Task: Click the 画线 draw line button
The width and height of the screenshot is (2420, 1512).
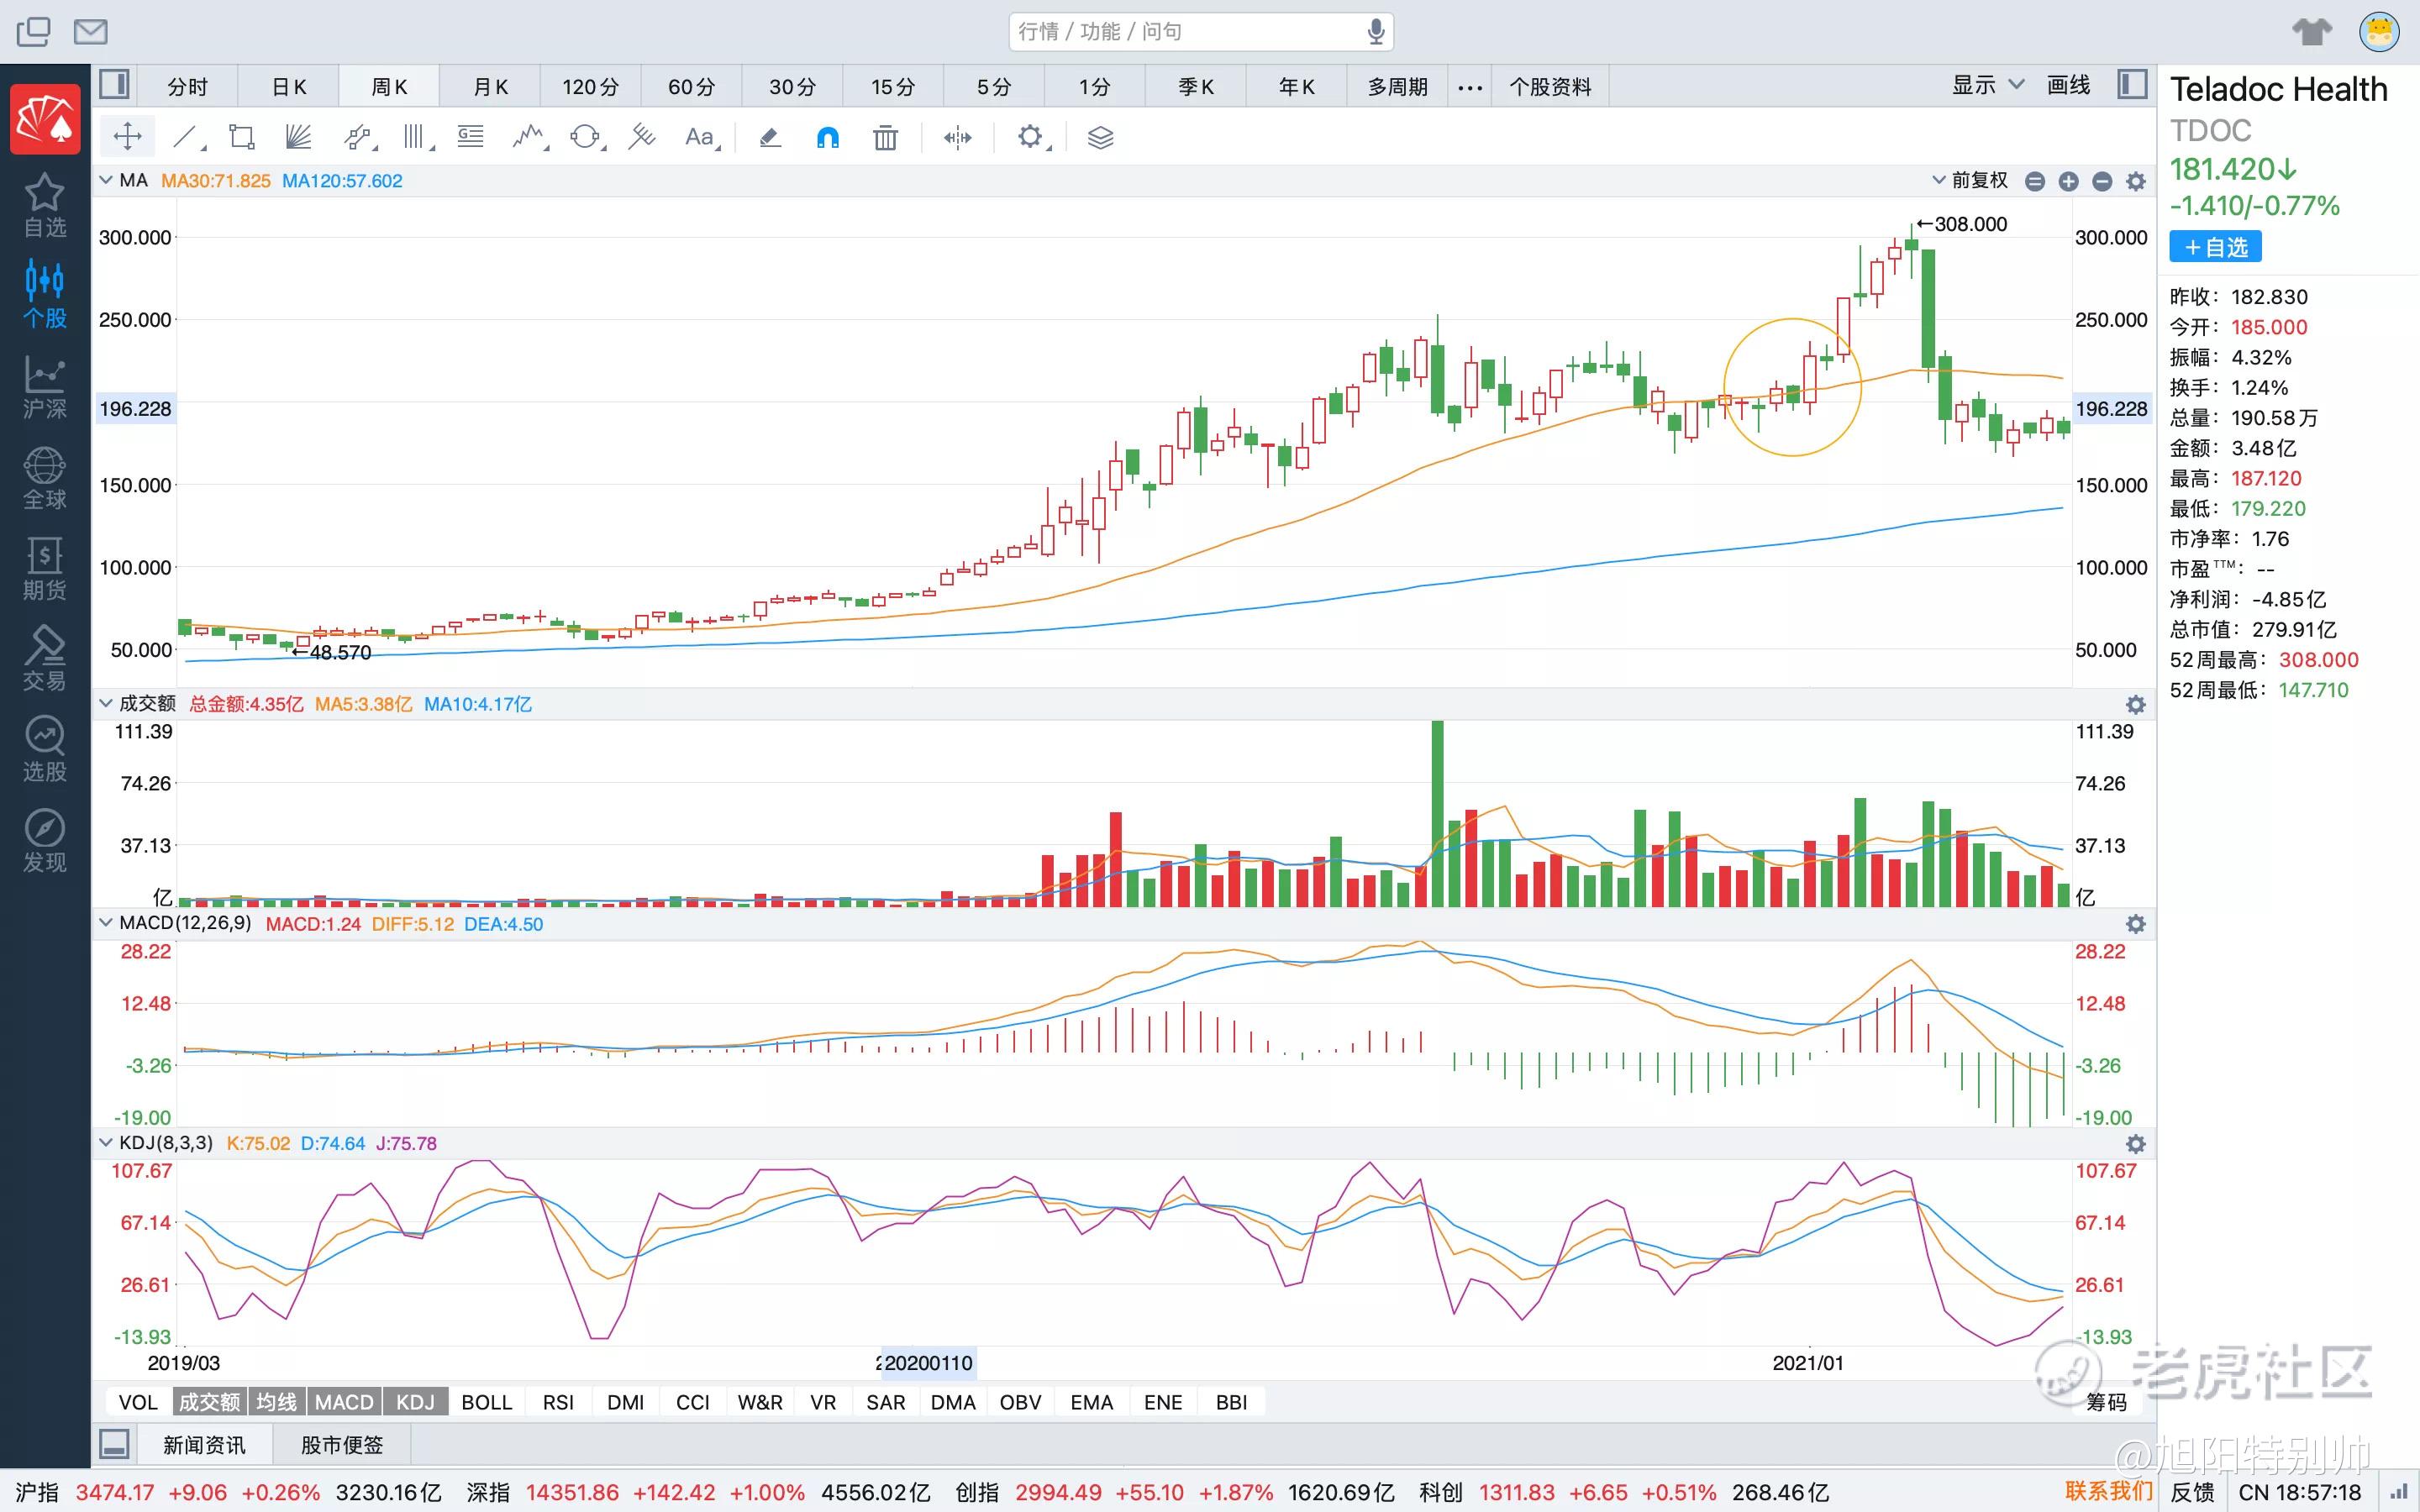Action: (2068, 85)
